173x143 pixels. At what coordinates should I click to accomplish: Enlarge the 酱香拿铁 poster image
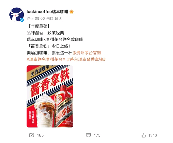[x=50, y=96]
